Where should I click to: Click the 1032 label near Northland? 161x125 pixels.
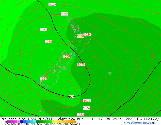tap(65, 14)
